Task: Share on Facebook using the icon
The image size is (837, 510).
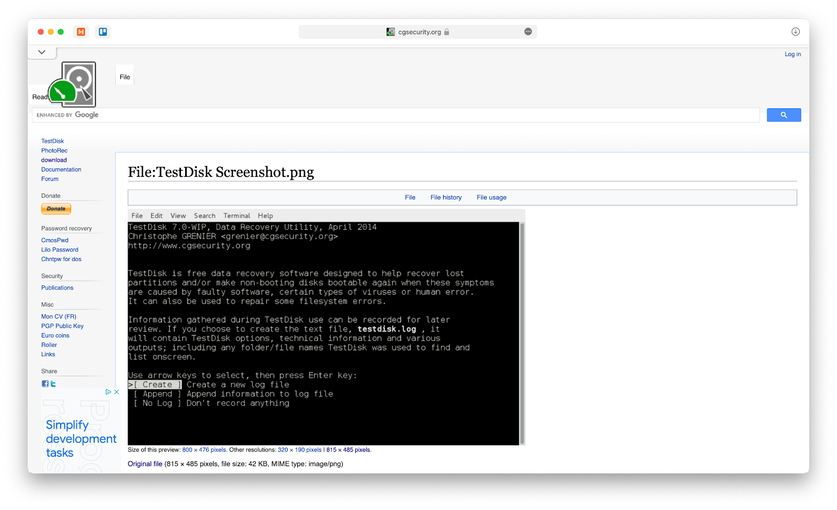Action: (45, 383)
